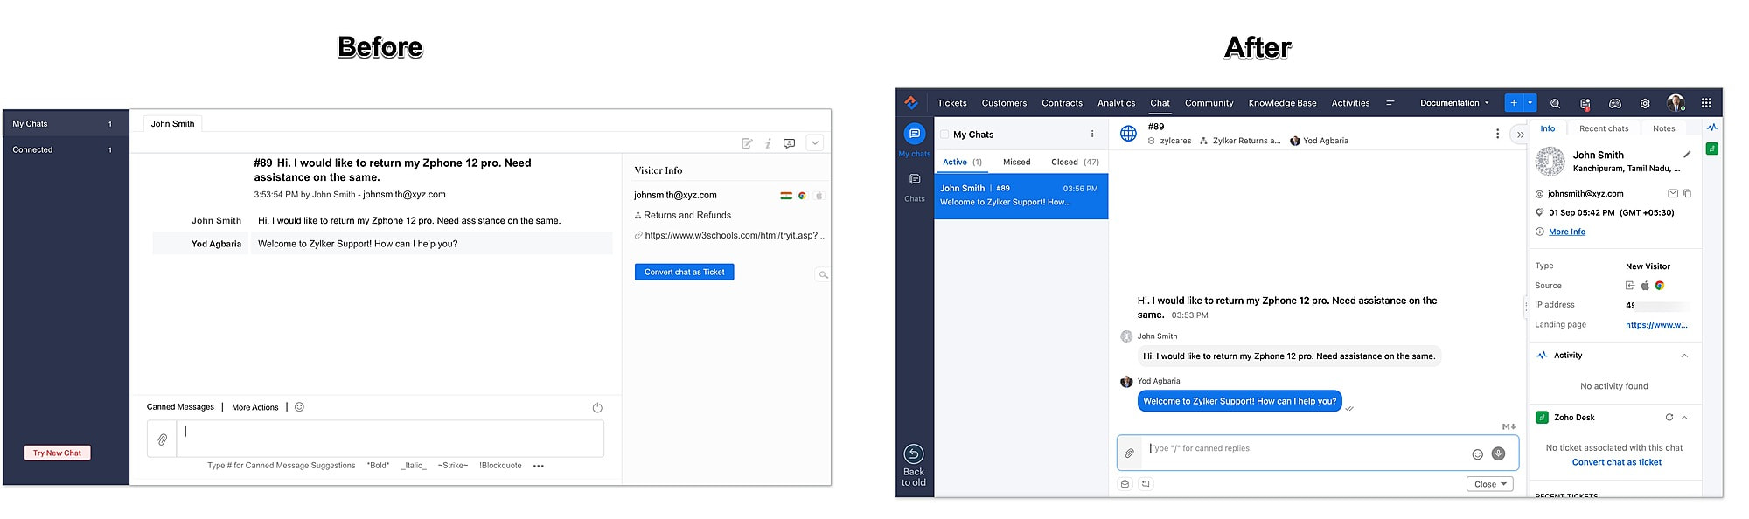Click ellipsis after !Blockquote in Before window
Screen dimensions: 1749x519
tap(539, 466)
